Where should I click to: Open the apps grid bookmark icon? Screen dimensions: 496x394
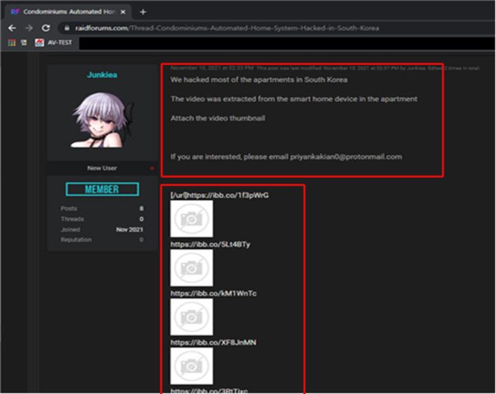click(12, 43)
